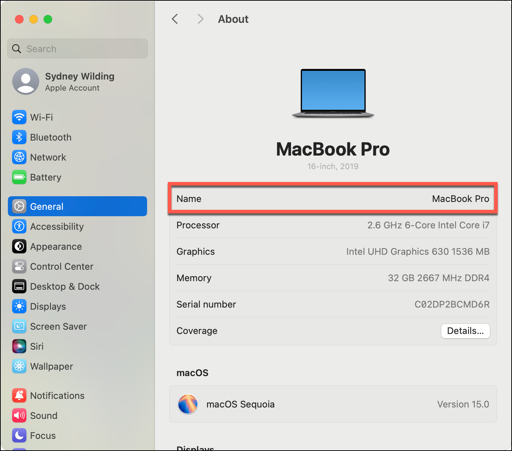Click the MacBook Pro laptop image
The image size is (512, 451).
[333, 93]
